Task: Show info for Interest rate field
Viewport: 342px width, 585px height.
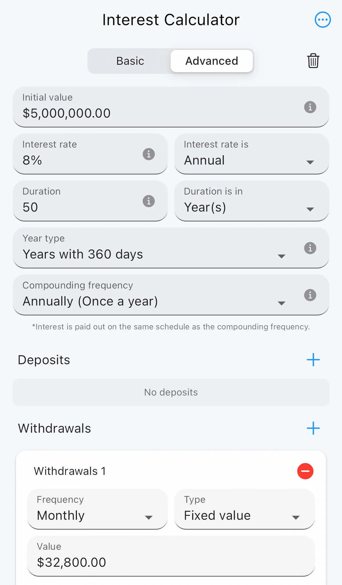Action: click(x=148, y=154)
